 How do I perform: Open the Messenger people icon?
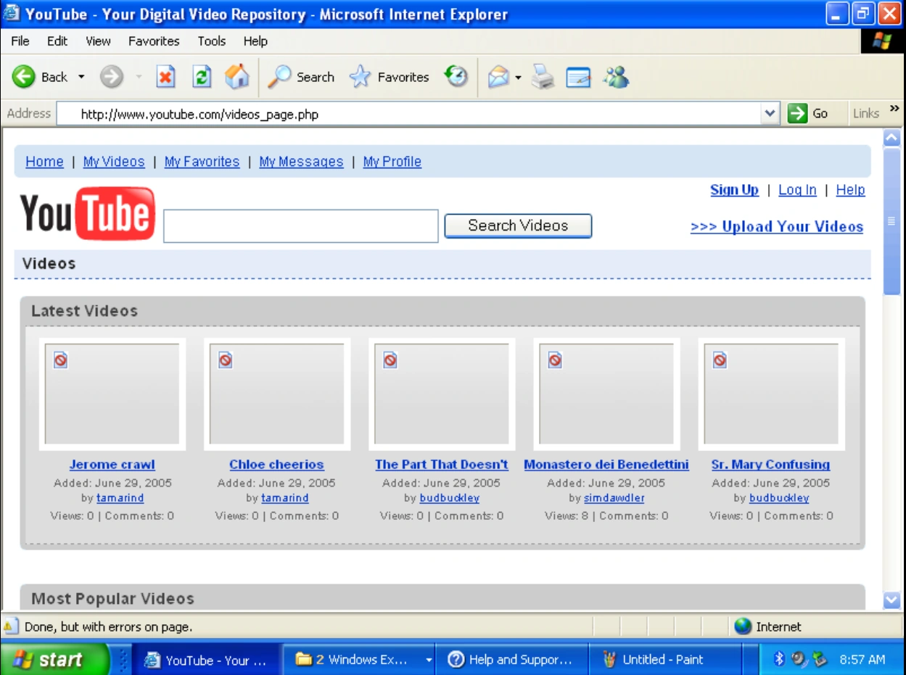(x=616, y=77)
